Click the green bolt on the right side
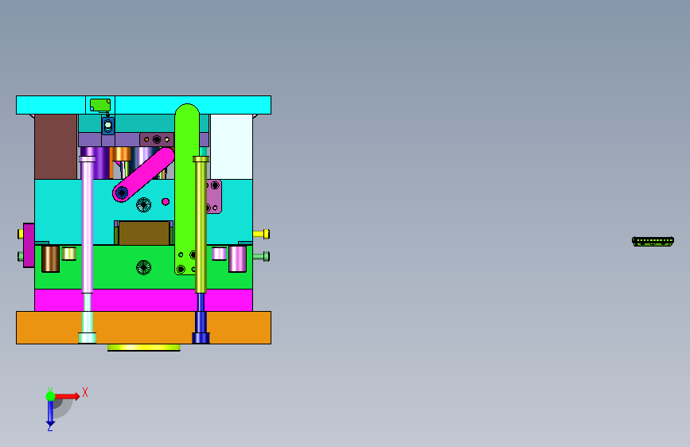The image size is (690, 447). click(261, 256)
